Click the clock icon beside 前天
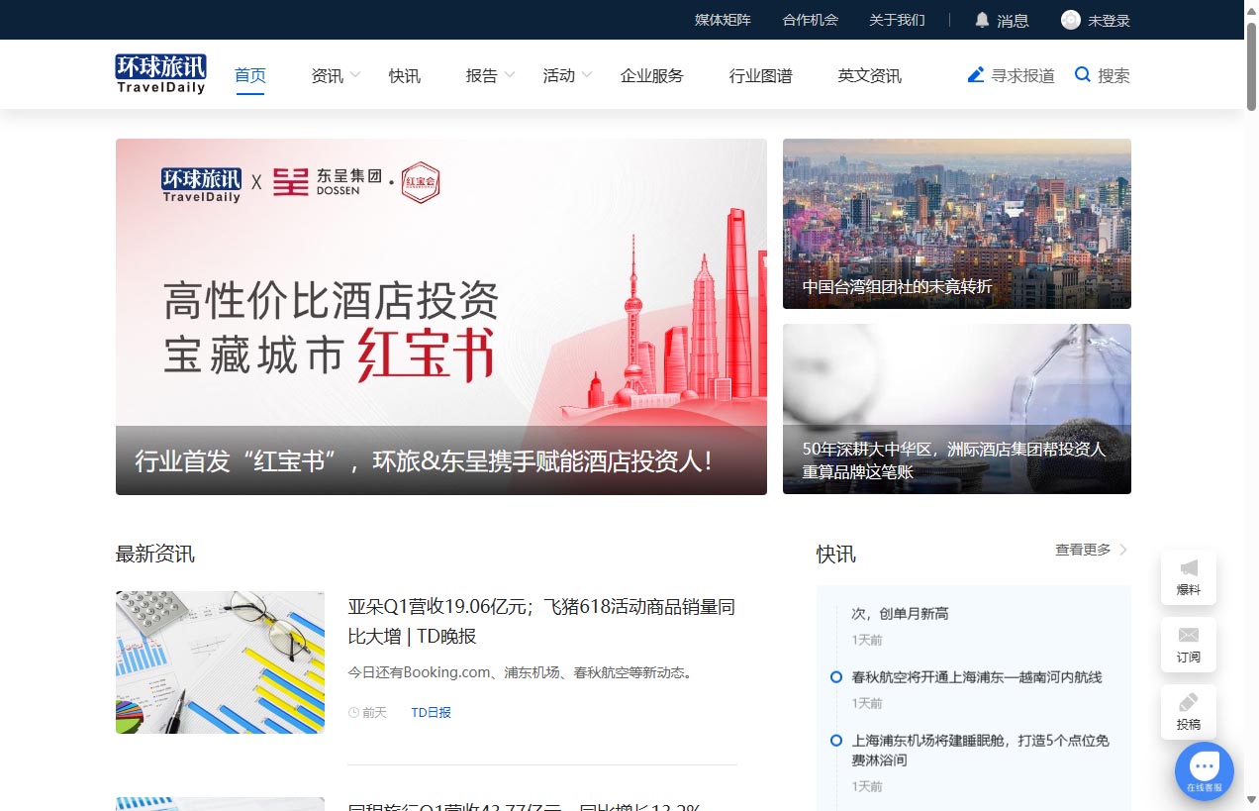The image size is (1259, 811). pos(352,712)
